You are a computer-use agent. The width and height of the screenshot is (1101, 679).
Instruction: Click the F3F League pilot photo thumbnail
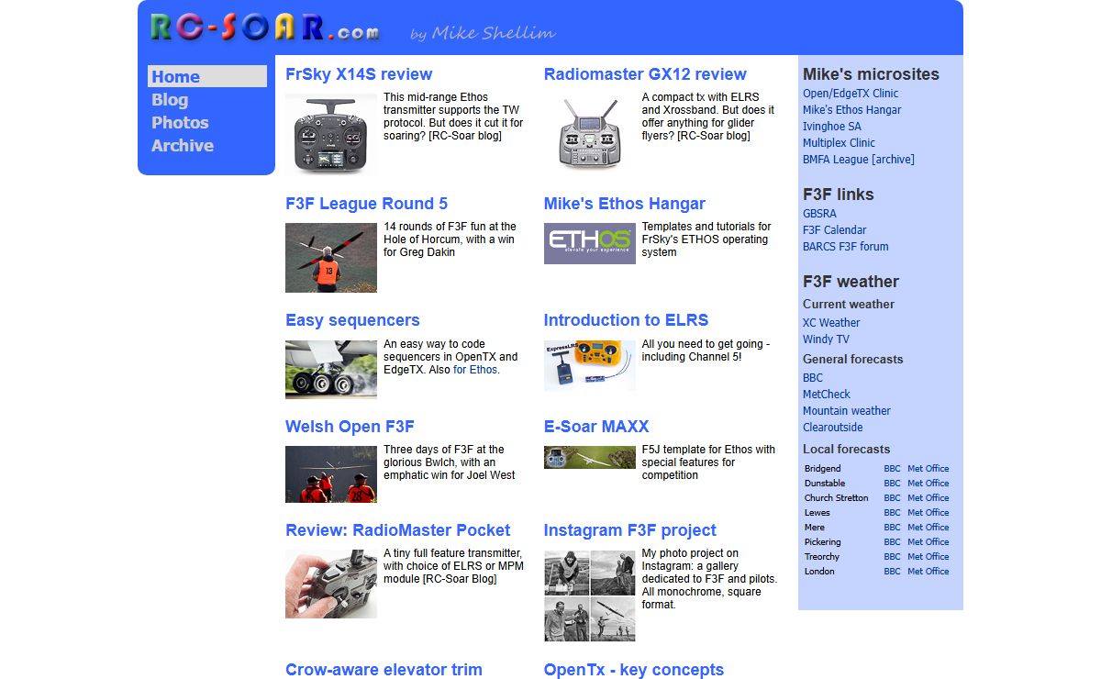331,258
